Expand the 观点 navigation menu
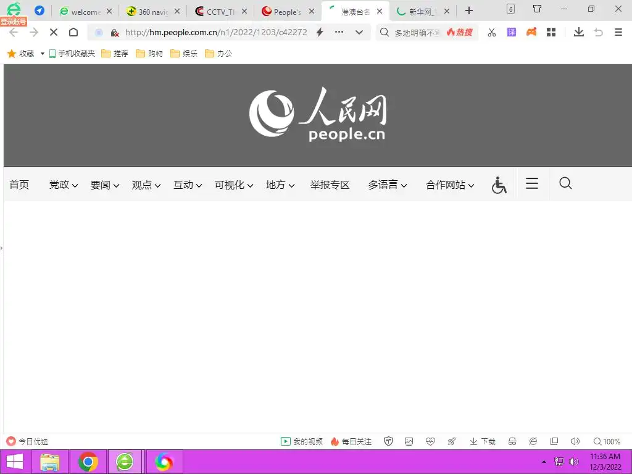The width and height of the screenshot is (632, 474). point(146,185)
